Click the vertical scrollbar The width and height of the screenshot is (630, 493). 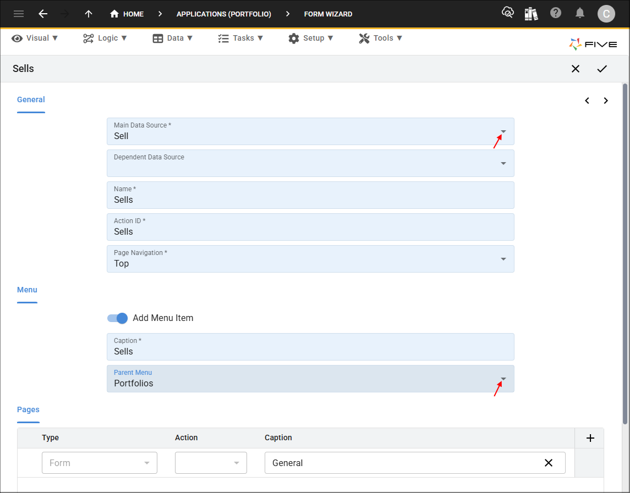click(x=625, y=254)
